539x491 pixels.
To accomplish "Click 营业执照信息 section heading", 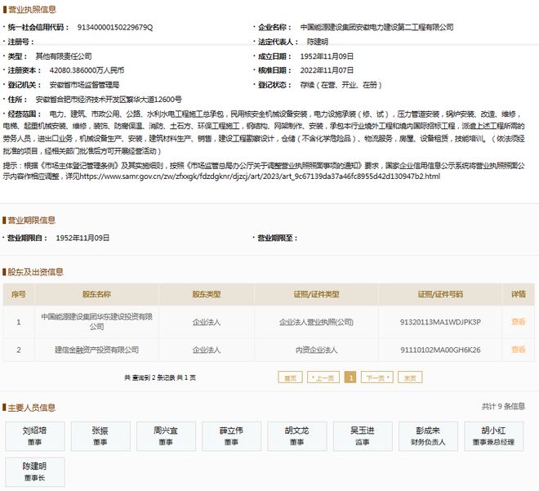I will [32, 9].
